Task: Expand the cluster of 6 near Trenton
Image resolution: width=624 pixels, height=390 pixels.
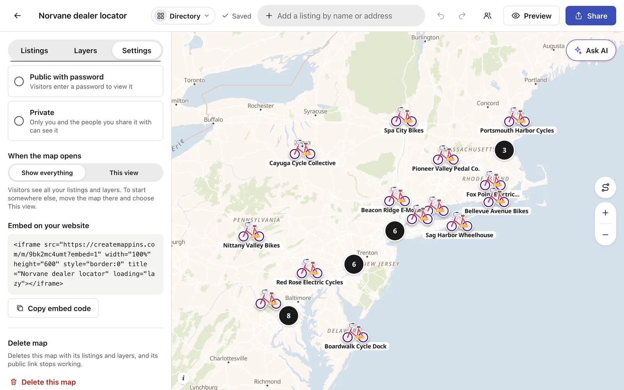Action: [x=354, y=264]
